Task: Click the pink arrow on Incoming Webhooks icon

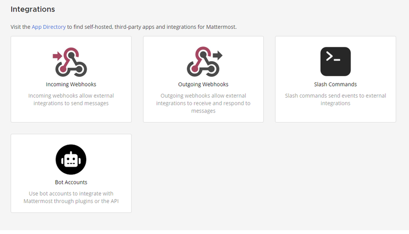Action: tap(57, 56)
